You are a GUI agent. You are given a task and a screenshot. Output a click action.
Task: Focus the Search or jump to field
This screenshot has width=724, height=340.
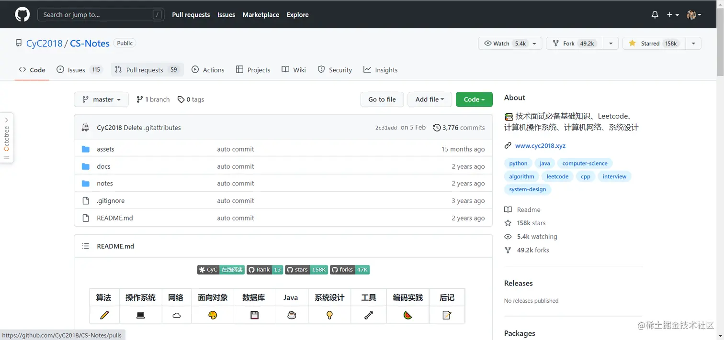pyautogui.click(x=101, y=15)
